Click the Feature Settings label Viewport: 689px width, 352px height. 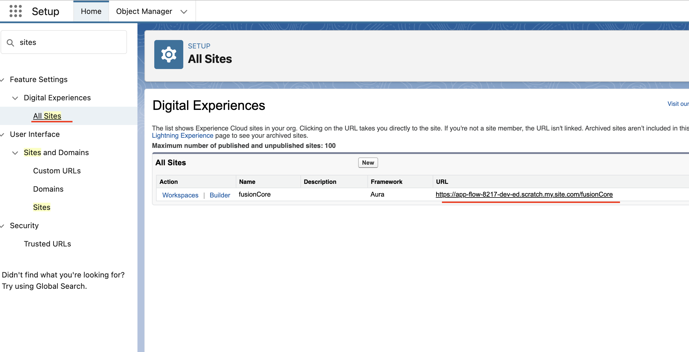coord(39,79)
